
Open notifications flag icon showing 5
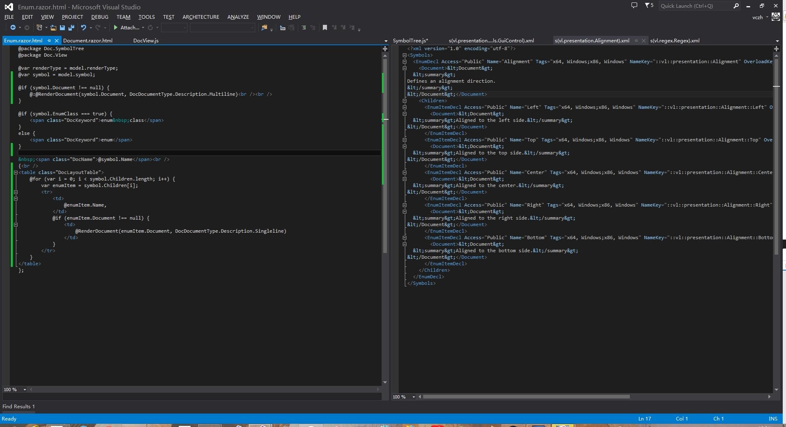click(649, 6)
